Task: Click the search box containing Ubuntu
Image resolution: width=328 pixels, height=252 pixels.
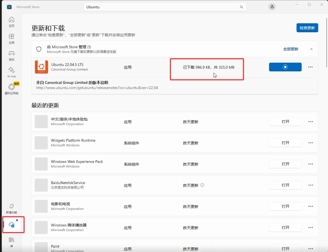Action: tap(165, 7)
